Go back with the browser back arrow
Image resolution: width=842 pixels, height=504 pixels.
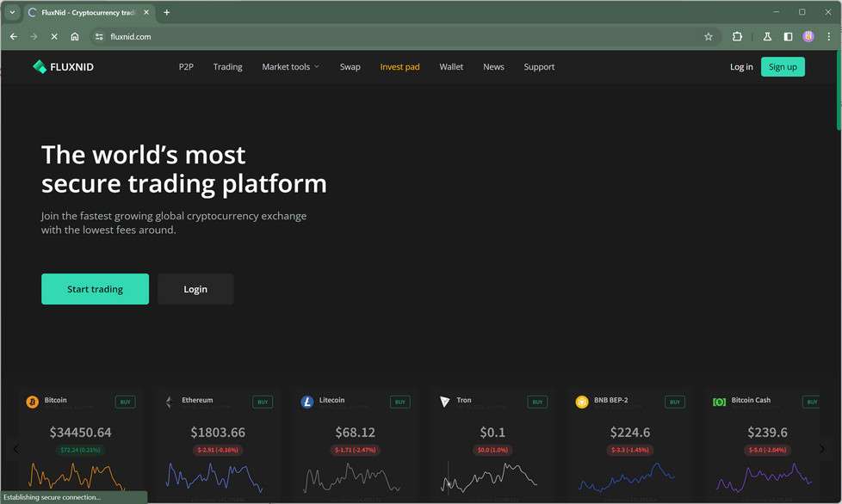14,36
